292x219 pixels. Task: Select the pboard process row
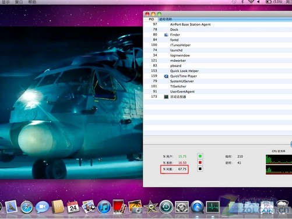coord(217,66)
